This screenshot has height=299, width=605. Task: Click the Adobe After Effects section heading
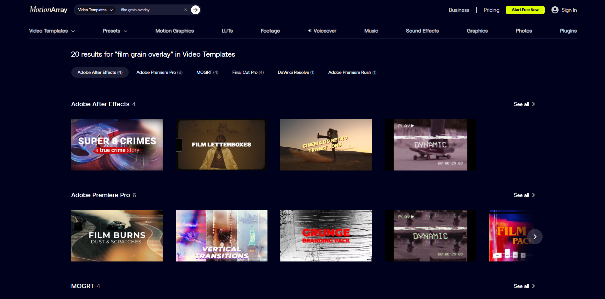tap(100, 104)
